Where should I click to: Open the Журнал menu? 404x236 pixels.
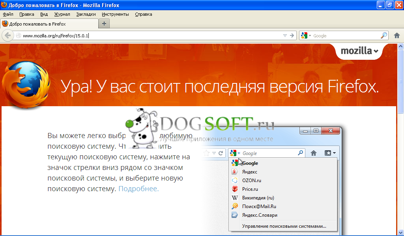coord(62,15)
